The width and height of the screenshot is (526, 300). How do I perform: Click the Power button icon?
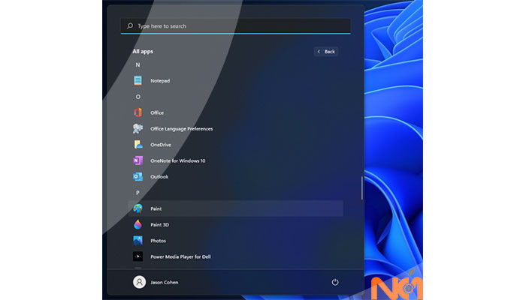tap(335, 282)
